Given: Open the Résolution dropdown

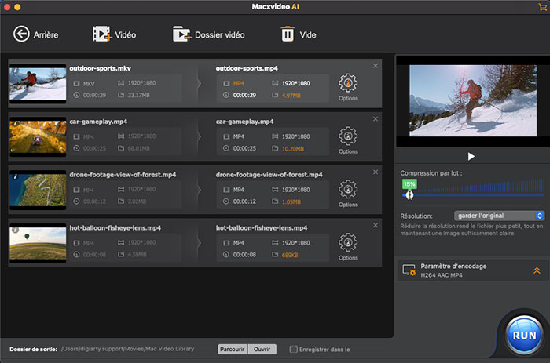Looking at the screenshot, I should pyautogui.click(x=500, y=216).
